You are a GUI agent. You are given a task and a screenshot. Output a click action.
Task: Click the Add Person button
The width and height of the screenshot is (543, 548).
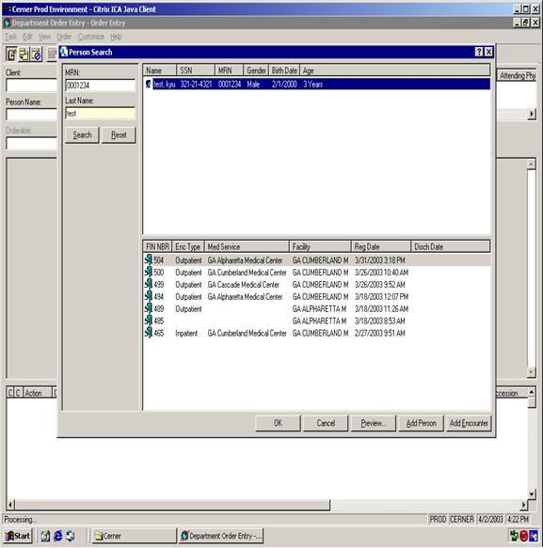pos(421,423)
